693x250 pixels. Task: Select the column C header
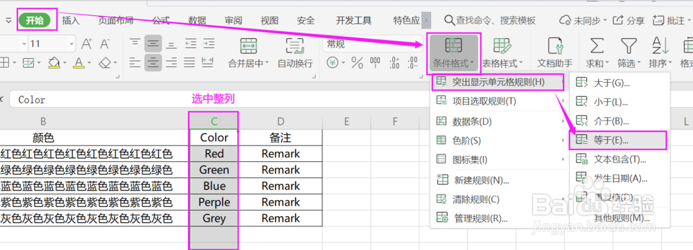213,121
